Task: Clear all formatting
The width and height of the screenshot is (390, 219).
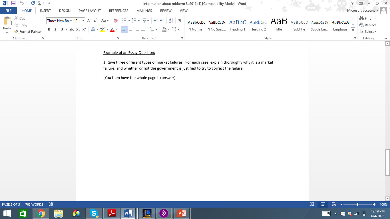Action: coord(116,21)
